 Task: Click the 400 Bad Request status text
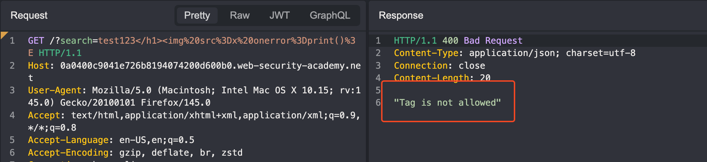(x=482, y=41)
